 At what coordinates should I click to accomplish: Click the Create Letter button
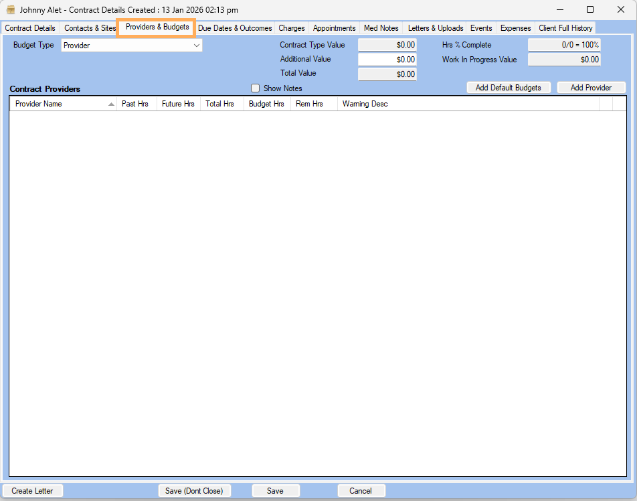(33, 491)
